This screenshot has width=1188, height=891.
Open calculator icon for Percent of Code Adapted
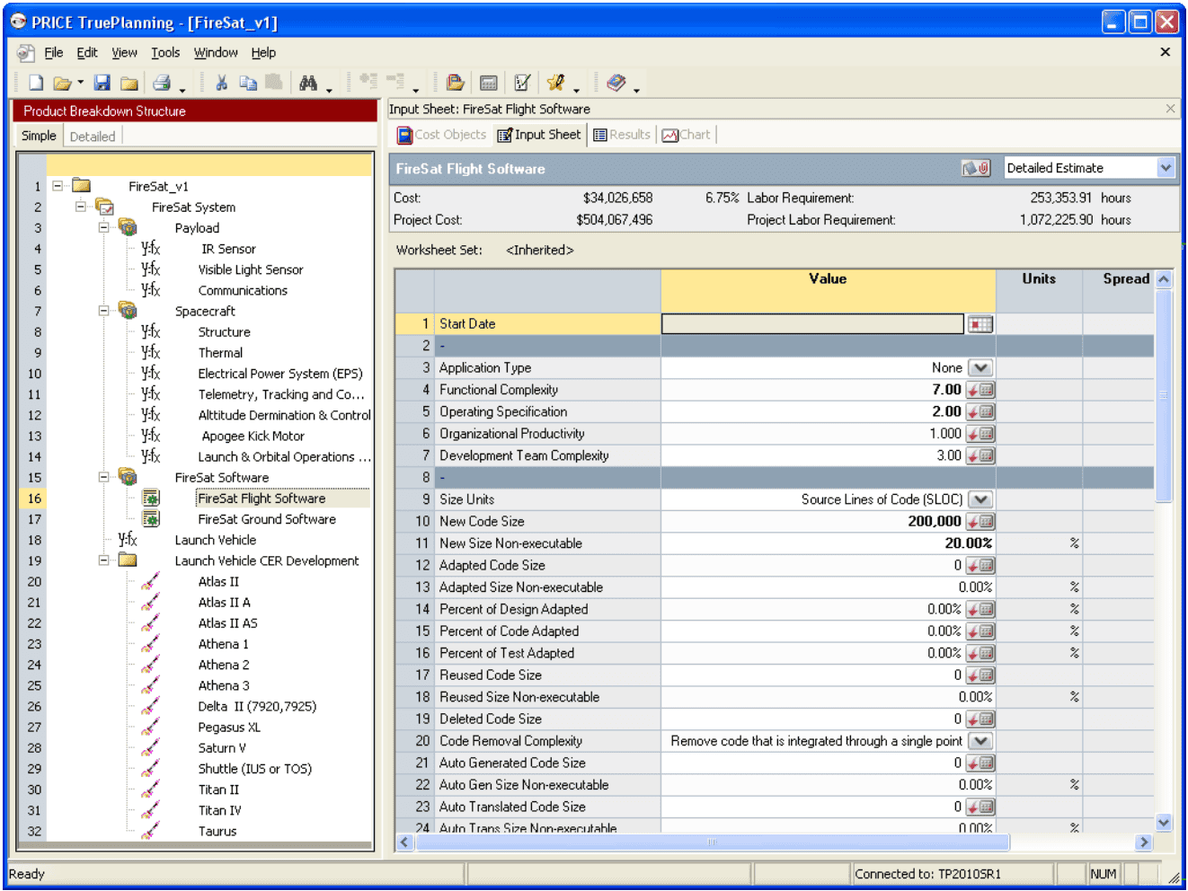click(x=980, y=631)
